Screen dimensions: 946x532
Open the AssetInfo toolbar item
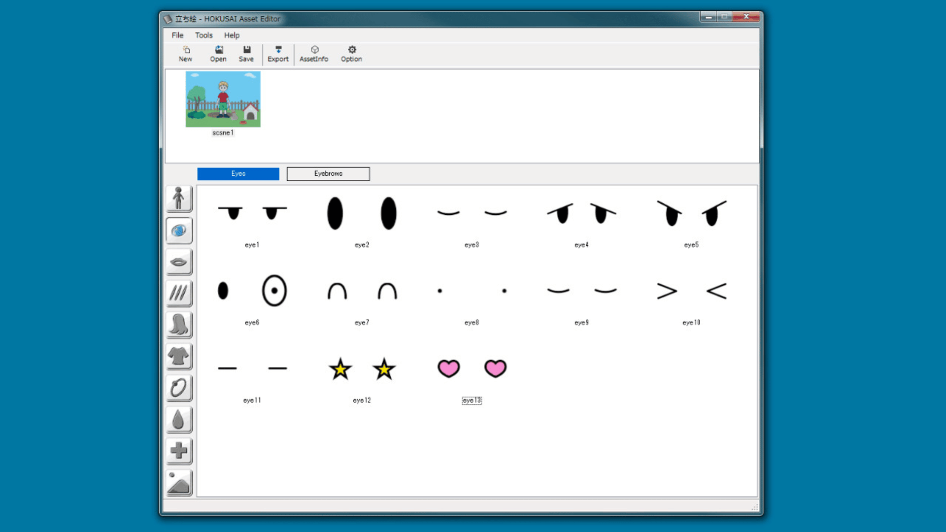pos(314,54)
